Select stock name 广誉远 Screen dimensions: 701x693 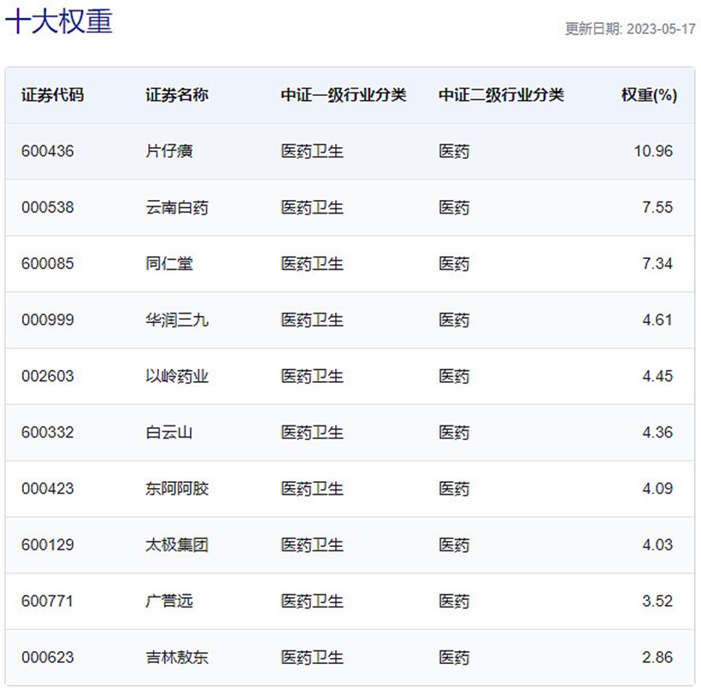[169, 602]
